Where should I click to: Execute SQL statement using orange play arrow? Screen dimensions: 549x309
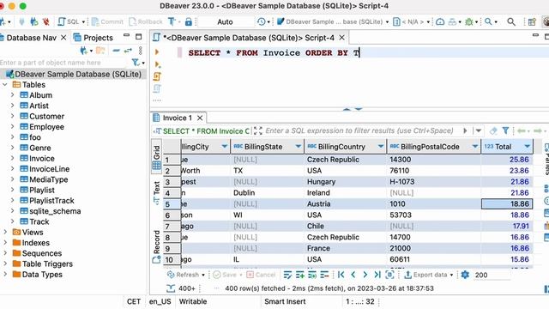click(157, 51)
